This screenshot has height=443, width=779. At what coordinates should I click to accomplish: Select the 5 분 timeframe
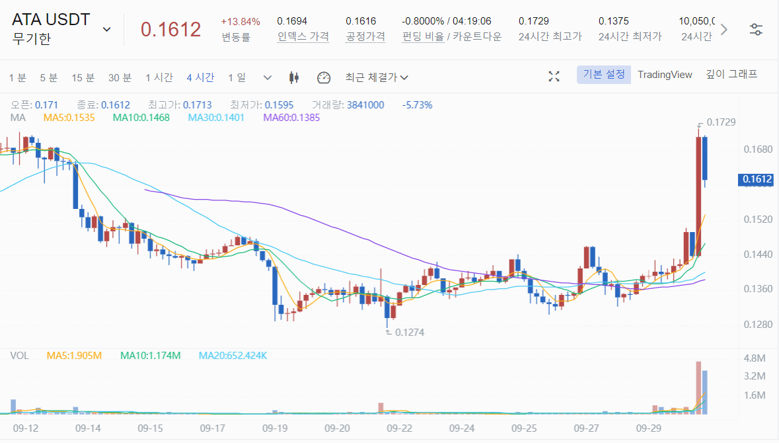pyautogui.click(x=49, y=77)
